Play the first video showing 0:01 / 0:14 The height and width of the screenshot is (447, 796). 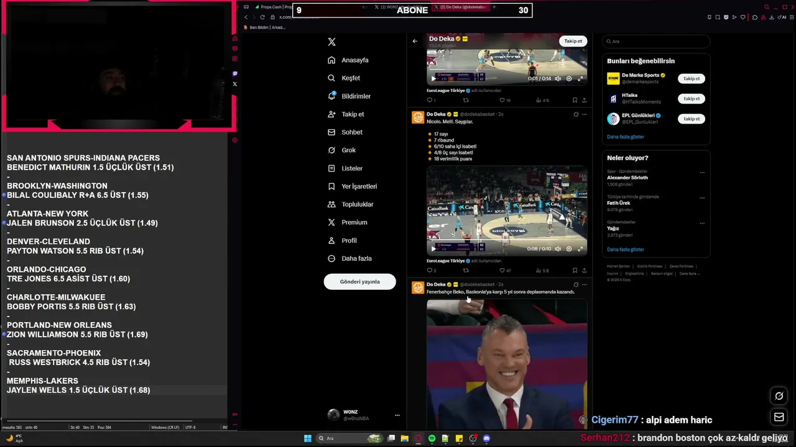coord(433,78)
